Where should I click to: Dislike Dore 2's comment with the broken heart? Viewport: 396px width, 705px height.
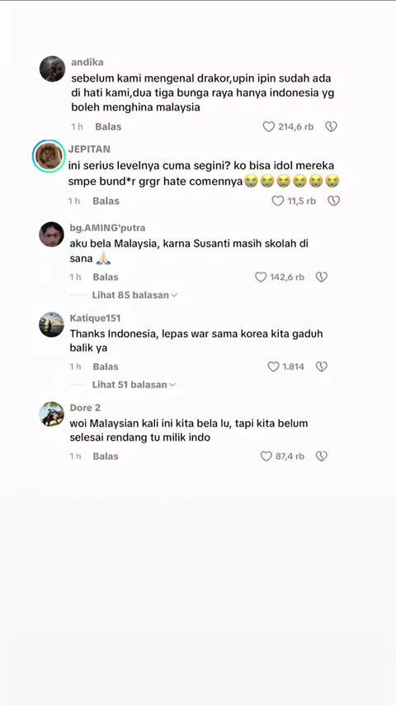point(322,457)
